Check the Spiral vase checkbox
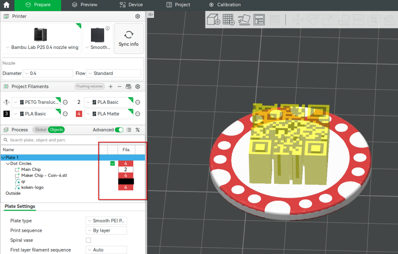 click(x=88, y=240)
